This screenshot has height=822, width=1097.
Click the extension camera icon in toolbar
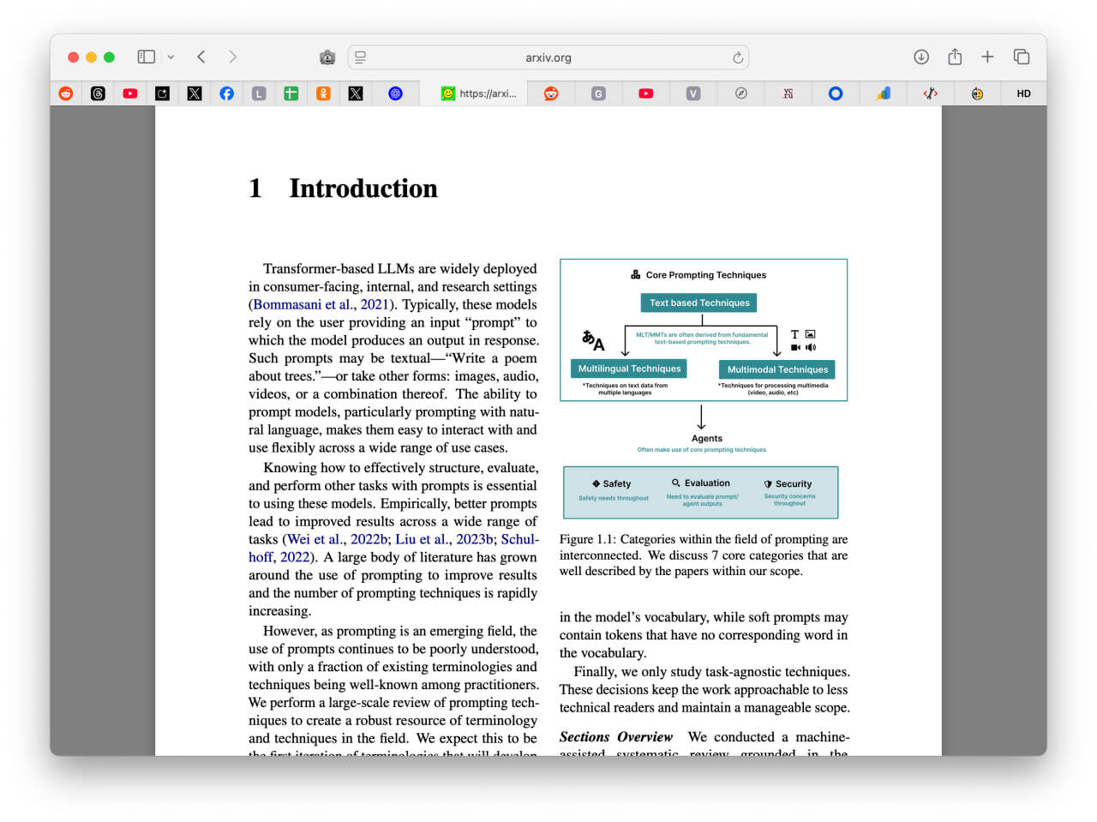click(327, 57)
